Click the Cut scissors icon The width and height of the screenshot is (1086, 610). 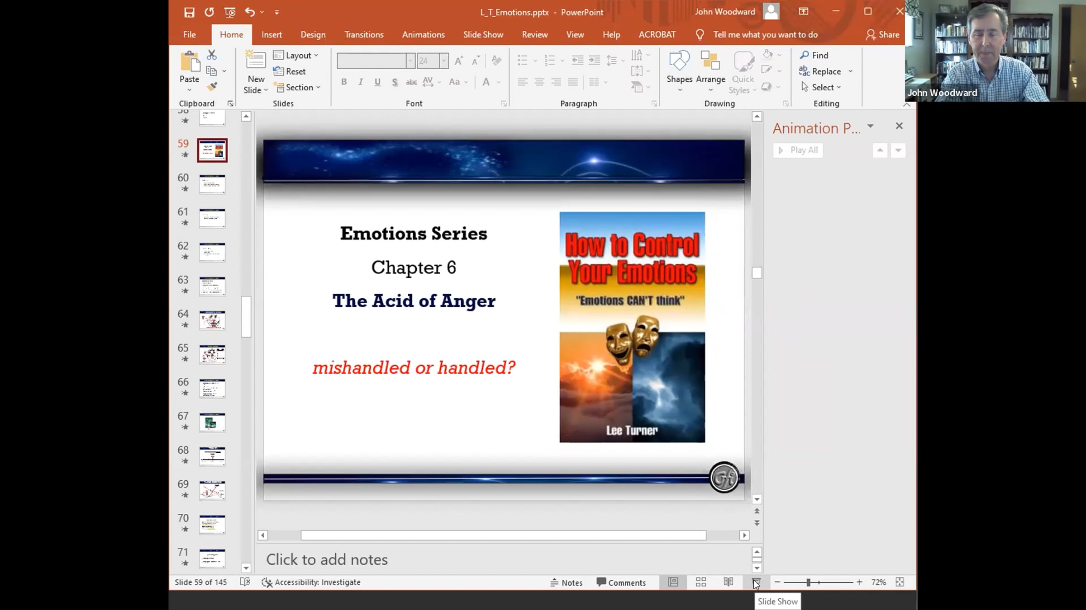point(211,55)
